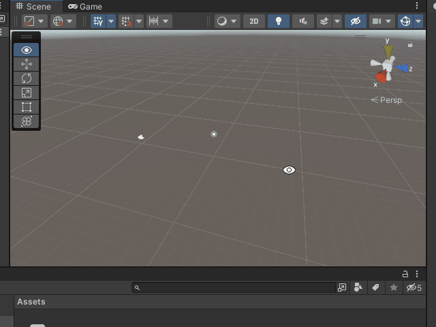Image resolution: width=436 pixels, height=327 pixels.
Task: Select the Transform tool
Action: click(27, 121)
